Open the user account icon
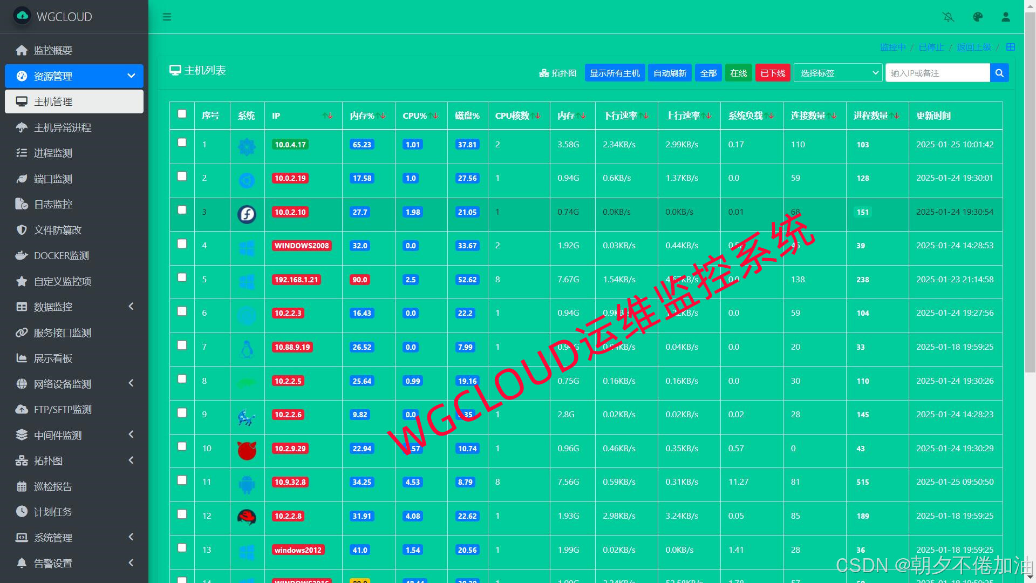The width and height of the screenshot is (1036, 583). click(x=1006, y=17)
